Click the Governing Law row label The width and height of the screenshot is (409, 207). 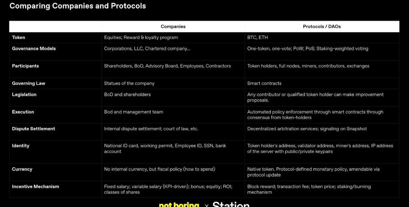pyautogui.click(x=28, y=83)
